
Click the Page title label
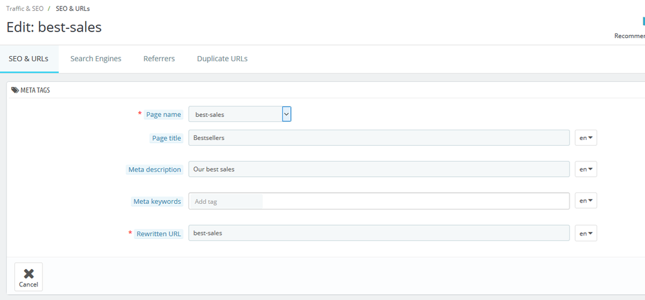click(x=166, y=138)
